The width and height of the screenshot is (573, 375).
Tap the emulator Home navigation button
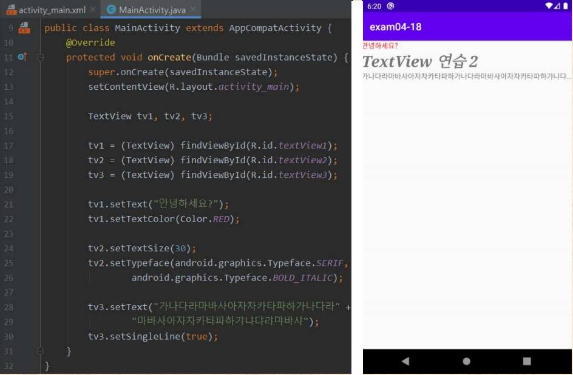click(x=466, y=361)
